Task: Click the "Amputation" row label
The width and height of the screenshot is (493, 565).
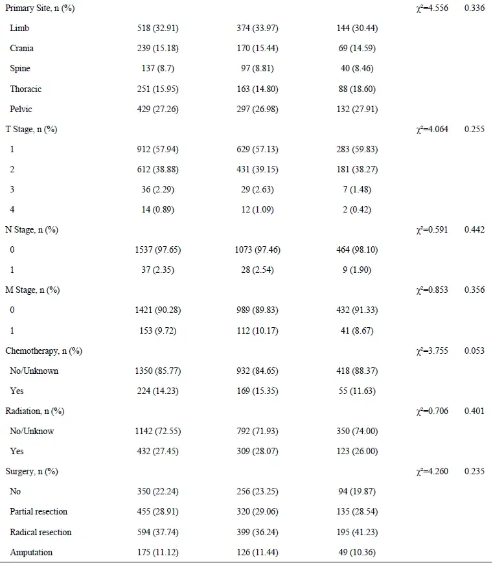Action: point(31,552)
